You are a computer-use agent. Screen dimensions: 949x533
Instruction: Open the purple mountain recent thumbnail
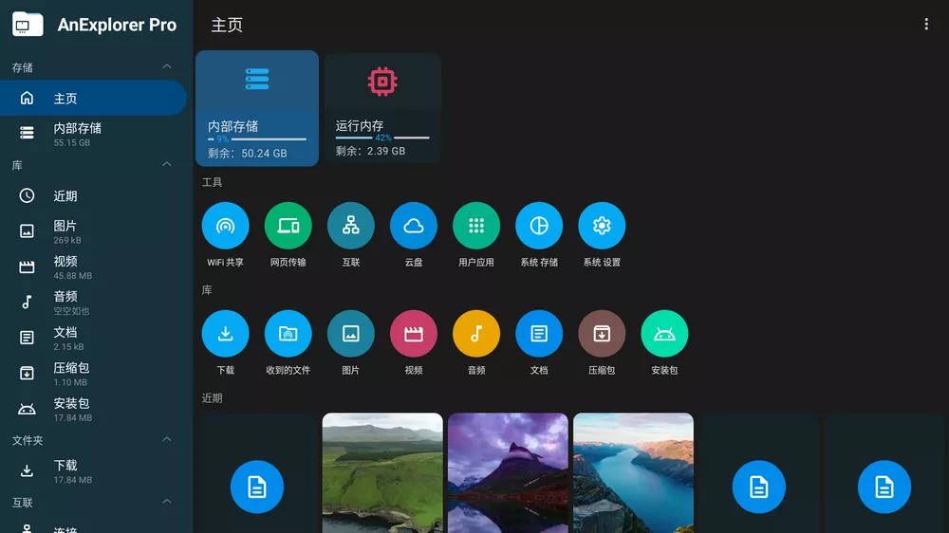(508, 473)
